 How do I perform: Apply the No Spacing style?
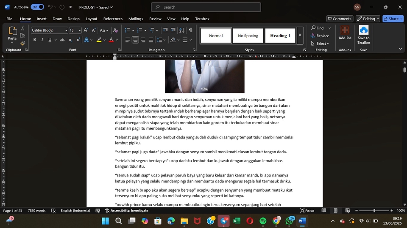(248, 35)
